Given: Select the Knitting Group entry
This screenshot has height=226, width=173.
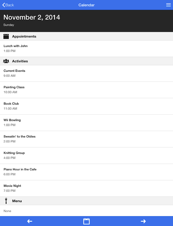Looking at the screenshot, I should 86,155.
